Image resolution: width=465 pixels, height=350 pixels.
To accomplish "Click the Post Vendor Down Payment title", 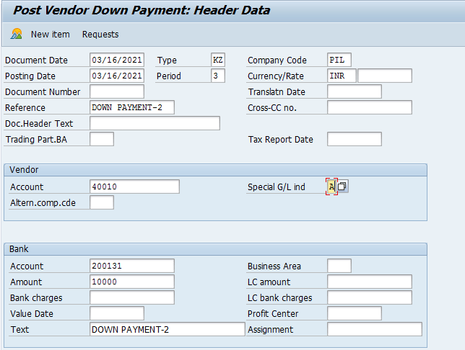I will click(142, 10).
